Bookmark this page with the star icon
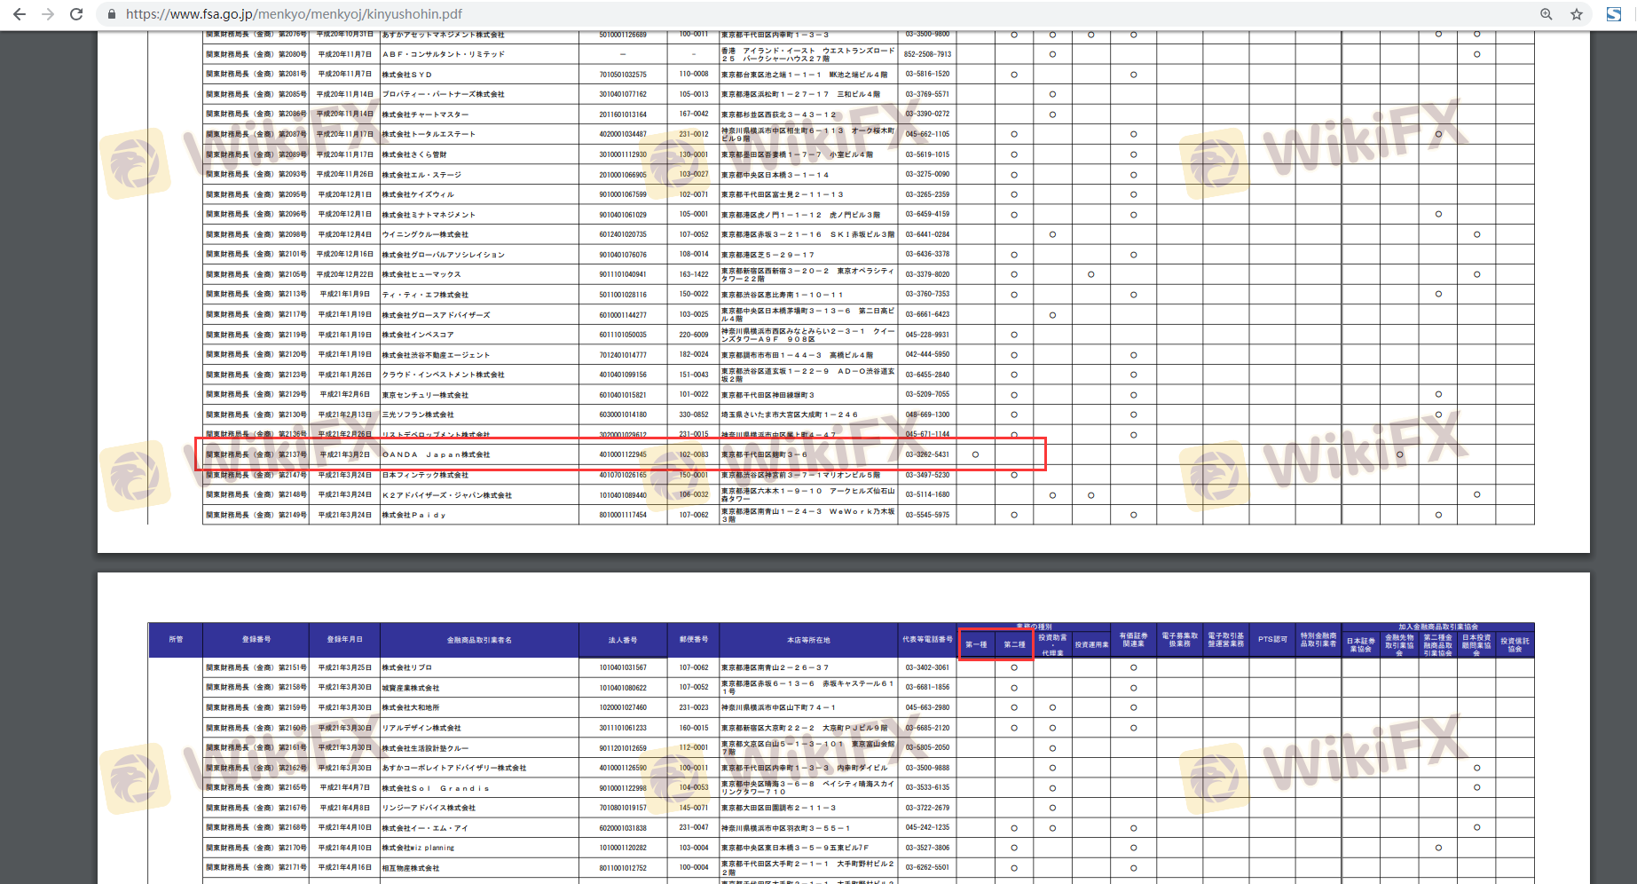 (1577, 14)
